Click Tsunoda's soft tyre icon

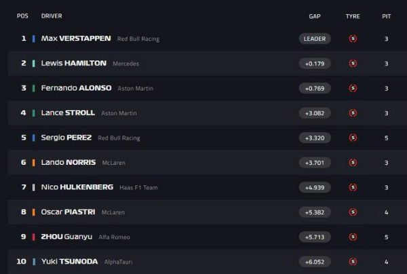[353, 262]
